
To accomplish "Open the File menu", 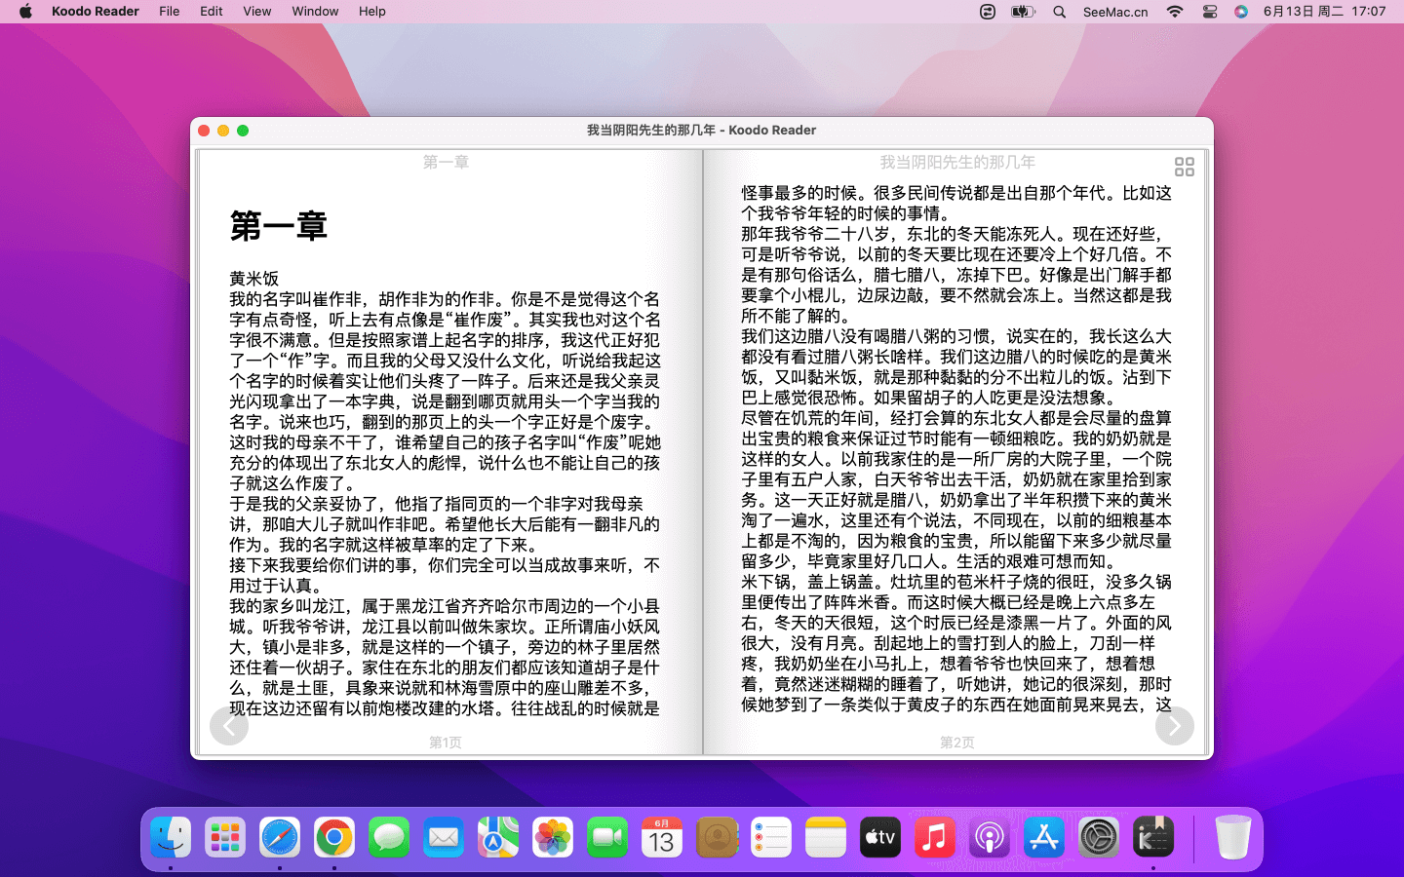I will point(170,12).
